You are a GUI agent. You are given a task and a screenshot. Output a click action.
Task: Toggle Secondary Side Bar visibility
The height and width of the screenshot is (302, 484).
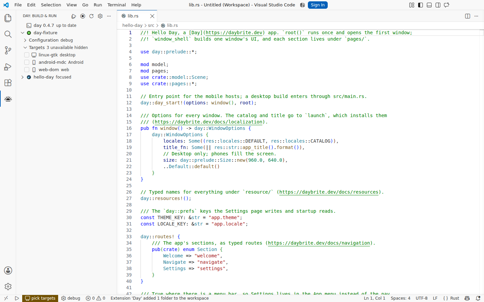[x=438, y=5]
